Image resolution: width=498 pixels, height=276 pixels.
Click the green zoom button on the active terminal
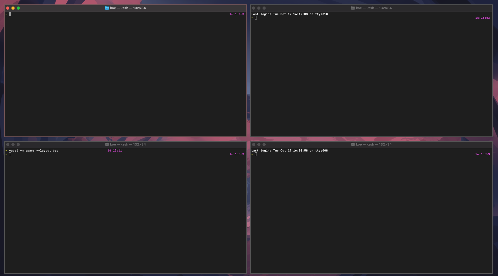(18, 8)
